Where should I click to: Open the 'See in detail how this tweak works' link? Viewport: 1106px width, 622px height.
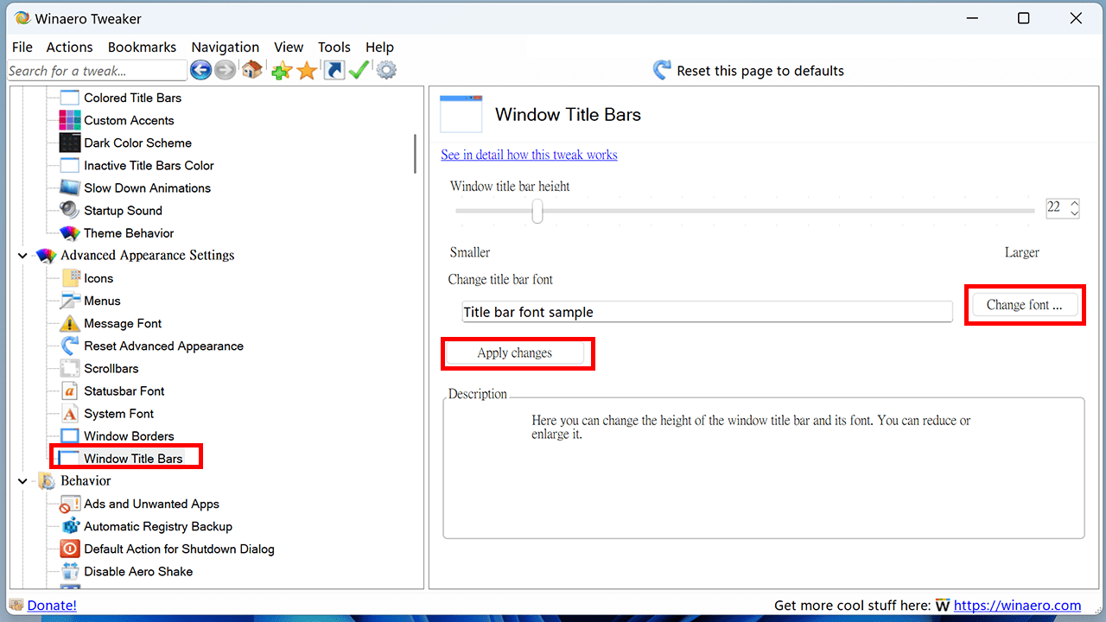(529, 155)
